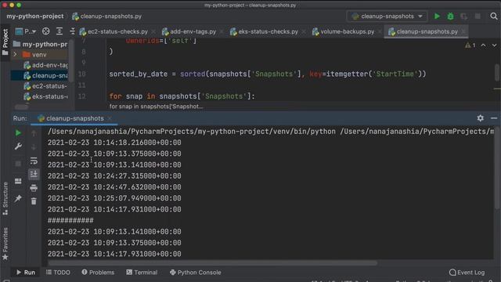Collapse all icon in Project pane toolbar

(x=72, y=31)
